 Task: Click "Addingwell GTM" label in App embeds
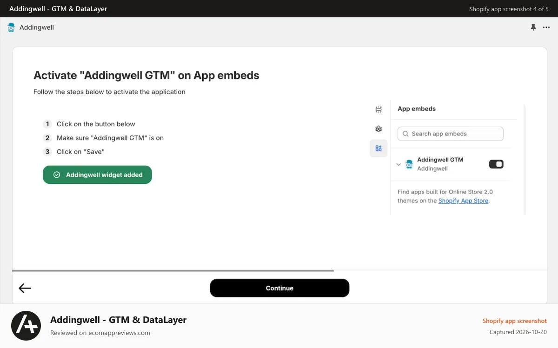point(440,160)
